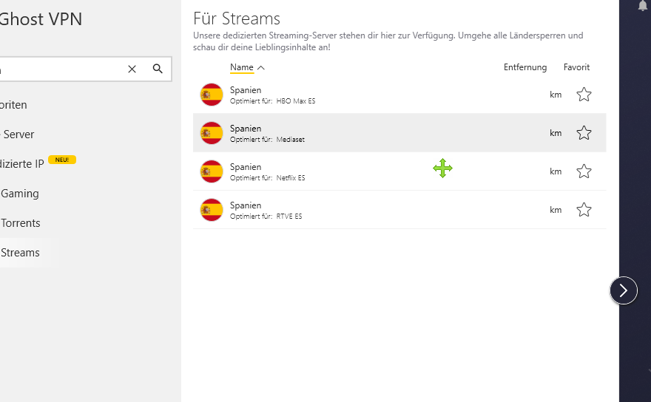The height and width of the screenshot is (402, 651).
Task: Click Spain flag of HBO Max ES row
Action: [212, 95]
